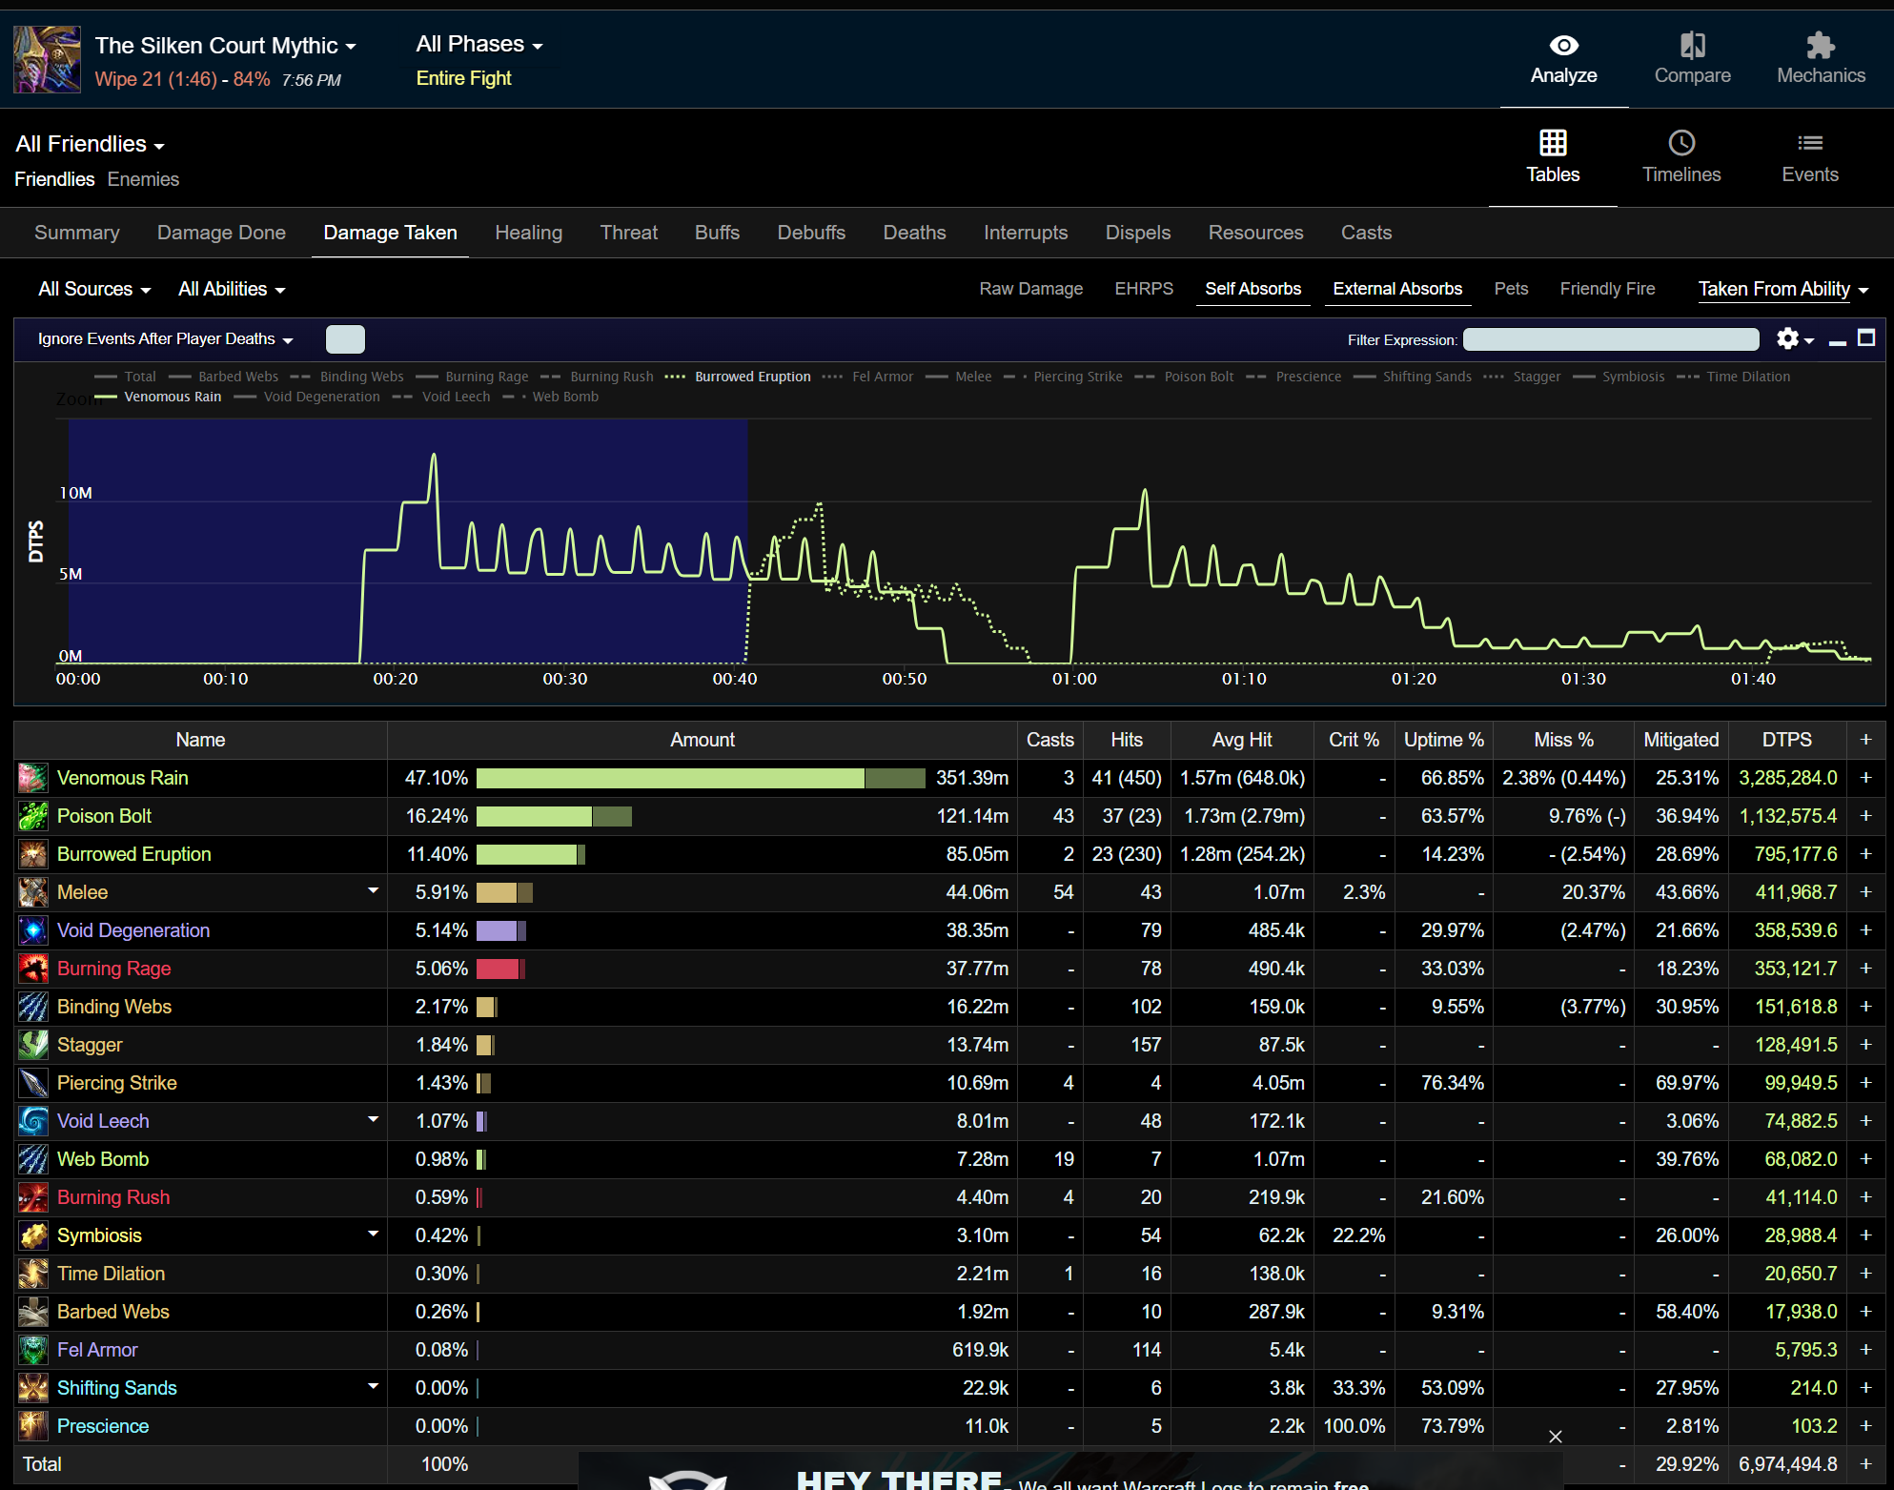This screenshot has height=1490, width=1894.
Task: Click the Enemies link
Action: pyautogui.click(x=143, y=179)
